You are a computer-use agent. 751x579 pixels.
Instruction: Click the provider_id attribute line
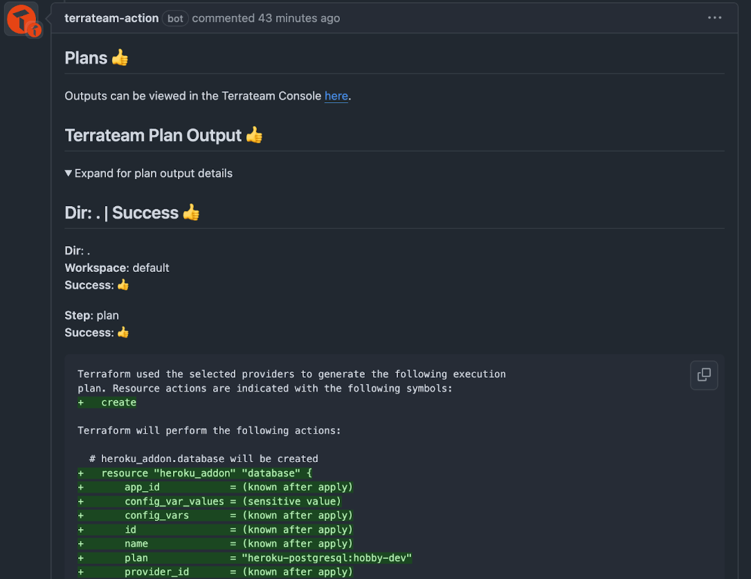215,571
